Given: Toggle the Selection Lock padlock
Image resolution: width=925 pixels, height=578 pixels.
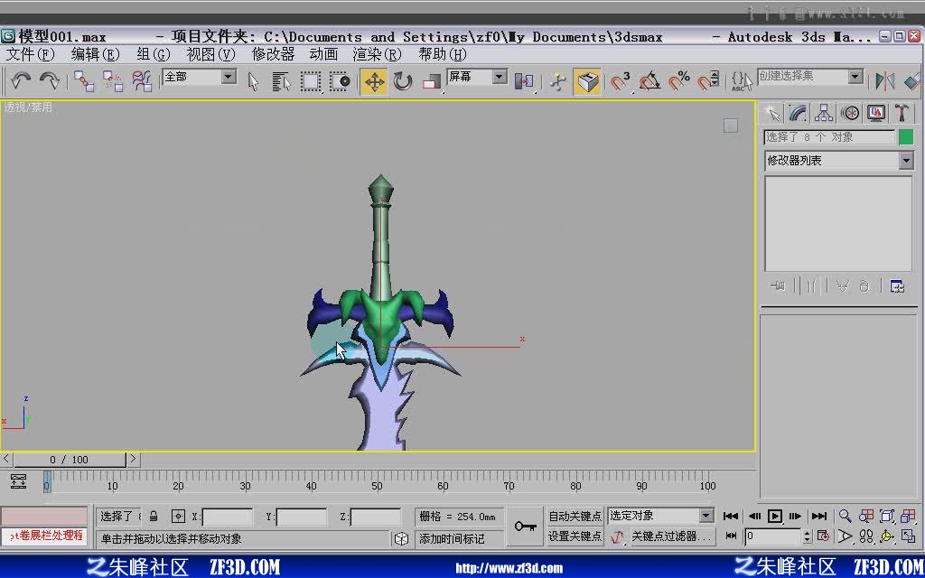Looking at the screenshot, I should 154,517.
